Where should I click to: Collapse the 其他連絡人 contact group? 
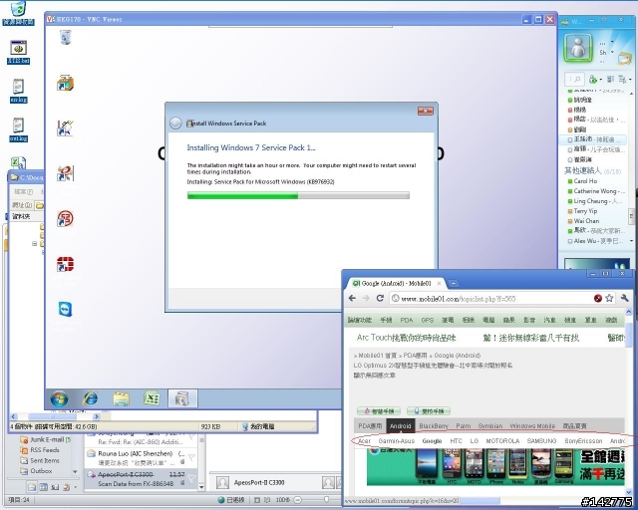tap(592, 170)
